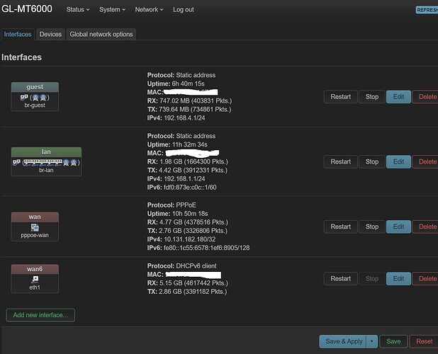Switch to the Interfaces tab

point(18,34)
